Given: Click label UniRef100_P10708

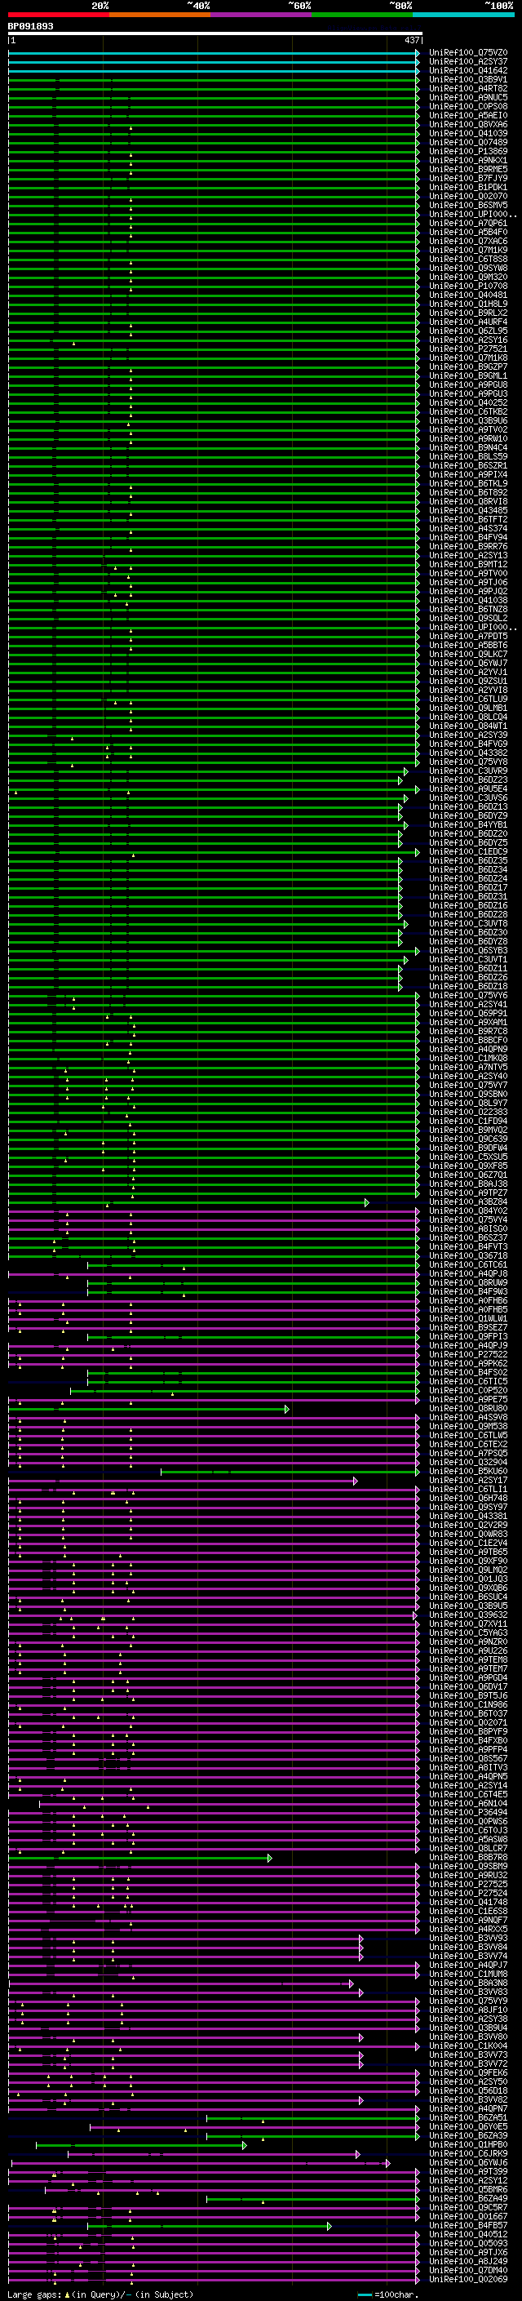Looking at the screenshot, I should [468, 286].
